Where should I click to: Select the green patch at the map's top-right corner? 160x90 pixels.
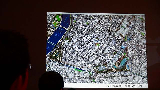141,18
